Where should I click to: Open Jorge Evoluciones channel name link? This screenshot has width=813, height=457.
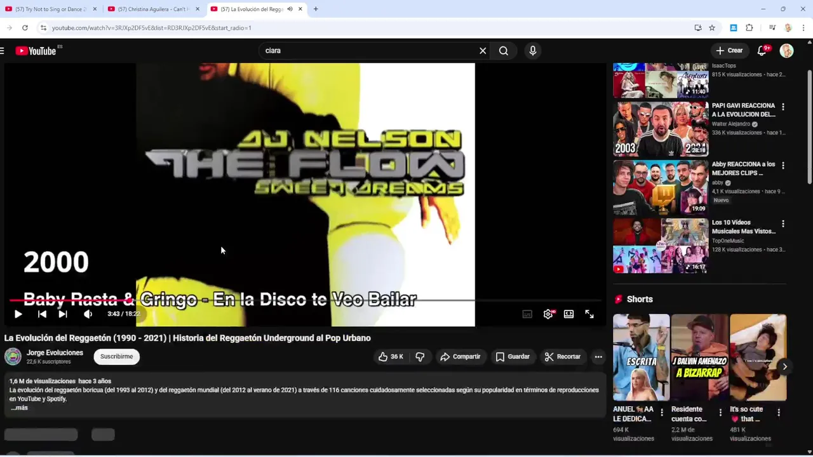click(x=55, y=353)
